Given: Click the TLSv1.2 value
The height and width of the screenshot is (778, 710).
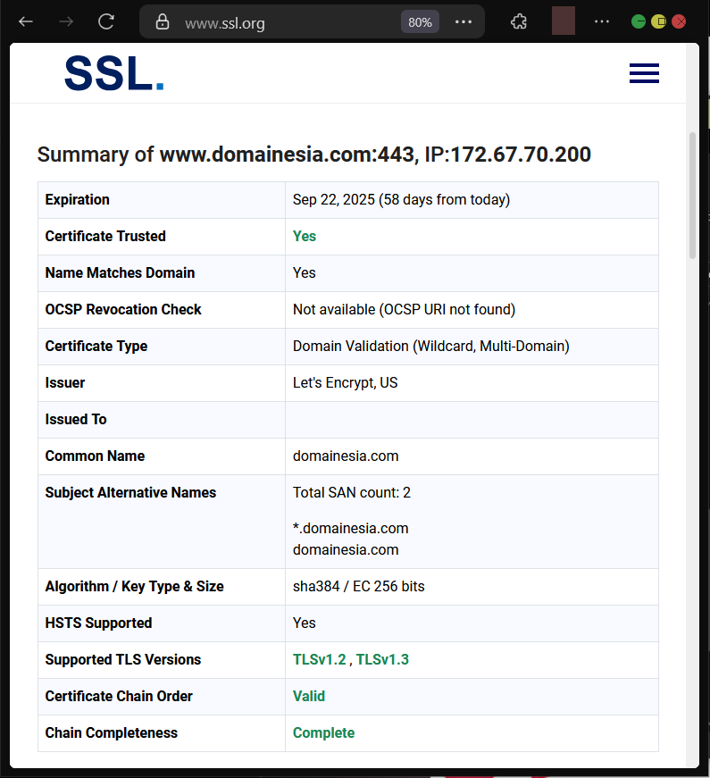Looking at the screenshot, I should pos(320,660).
